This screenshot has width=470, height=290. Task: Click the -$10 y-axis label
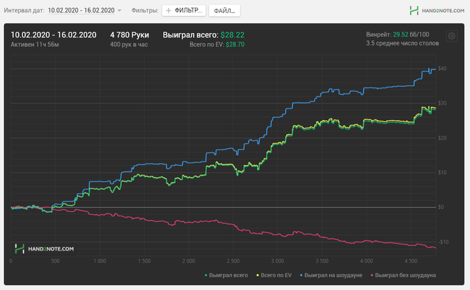pyautogui.click(x=443, y=242)
